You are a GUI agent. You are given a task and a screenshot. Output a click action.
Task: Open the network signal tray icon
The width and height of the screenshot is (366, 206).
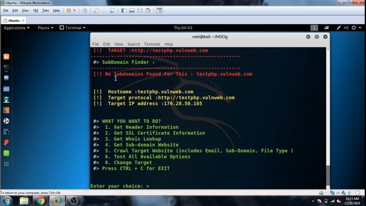pyautogui.click(x=332, y=201)
